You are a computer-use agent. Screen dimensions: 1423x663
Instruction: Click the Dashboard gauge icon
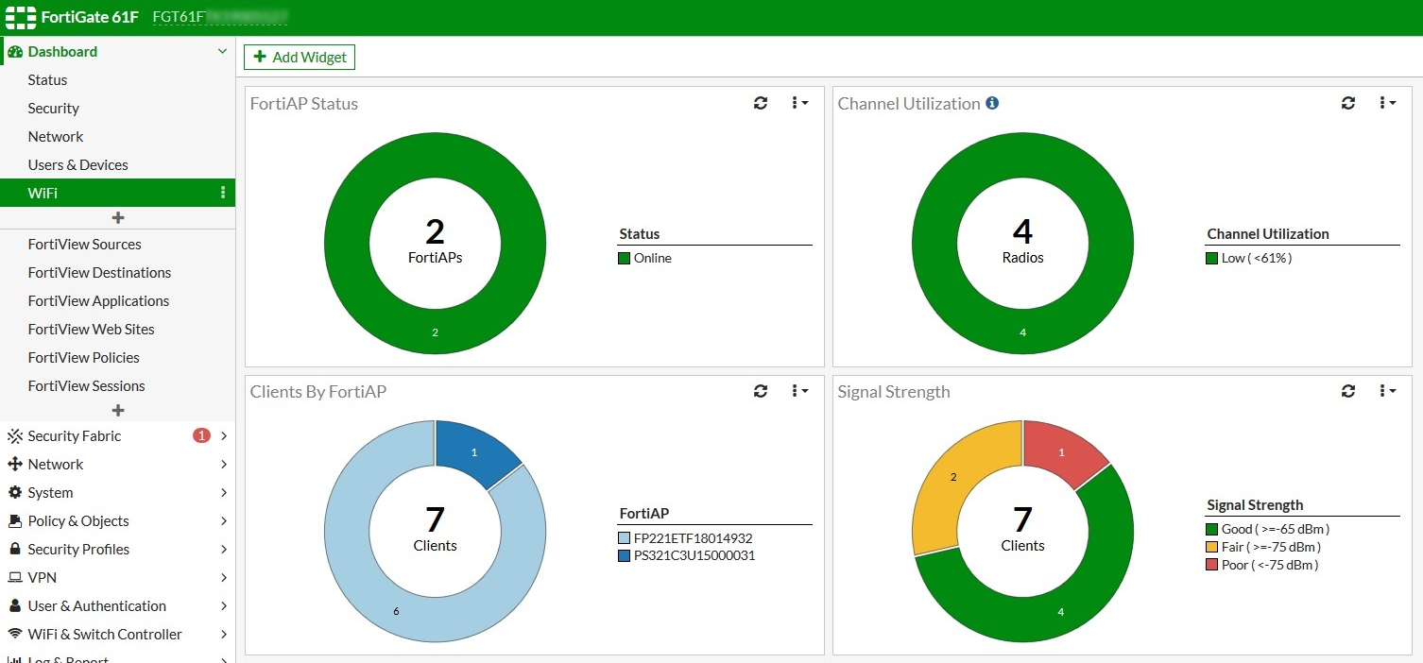[x=15, y=52]
